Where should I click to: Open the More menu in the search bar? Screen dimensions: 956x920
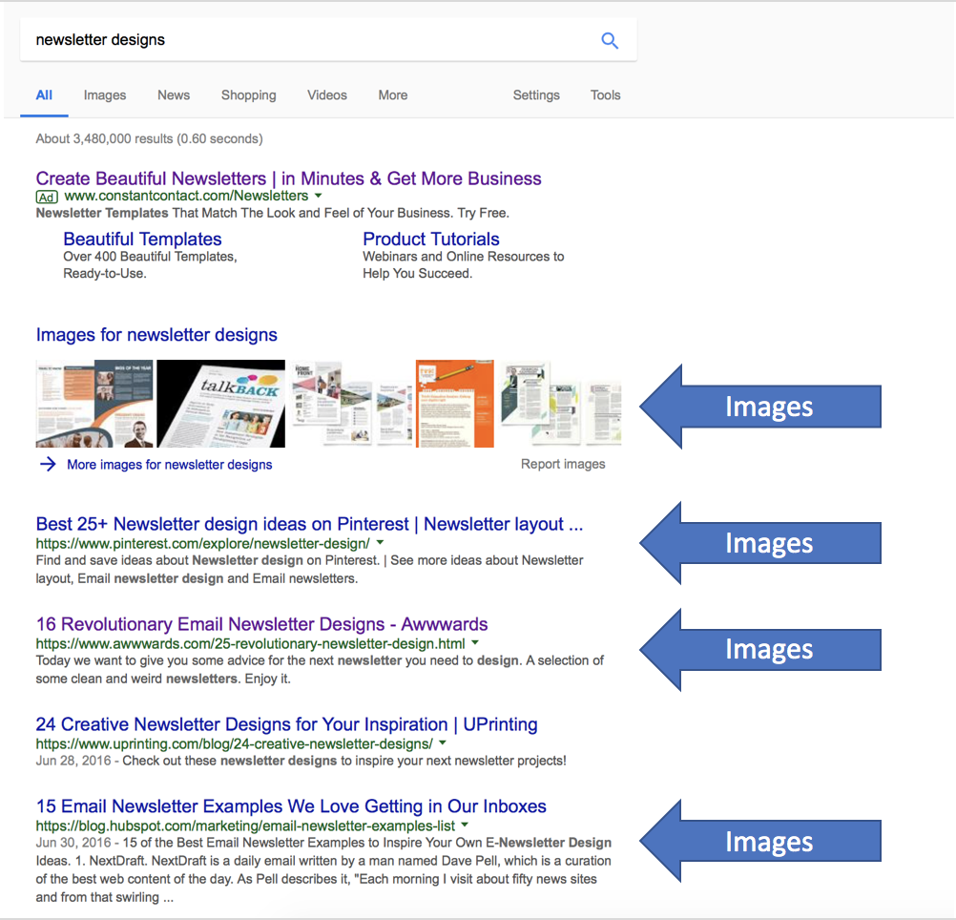click(392, 95)
